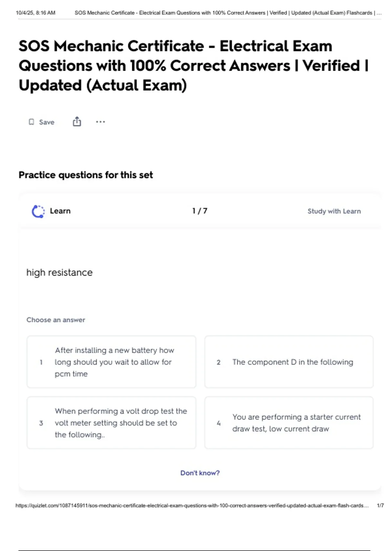Click the Learn label

[x=60, y=211]
